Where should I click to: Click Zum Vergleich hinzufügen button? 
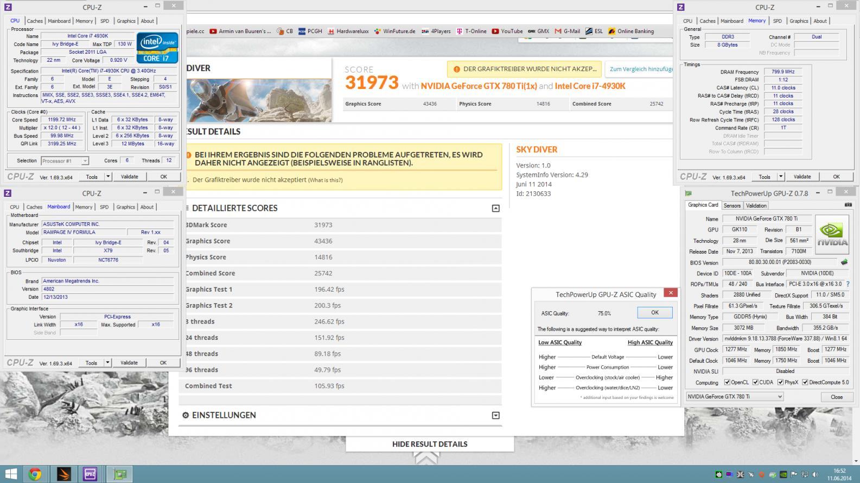click(x=641, y=69)
